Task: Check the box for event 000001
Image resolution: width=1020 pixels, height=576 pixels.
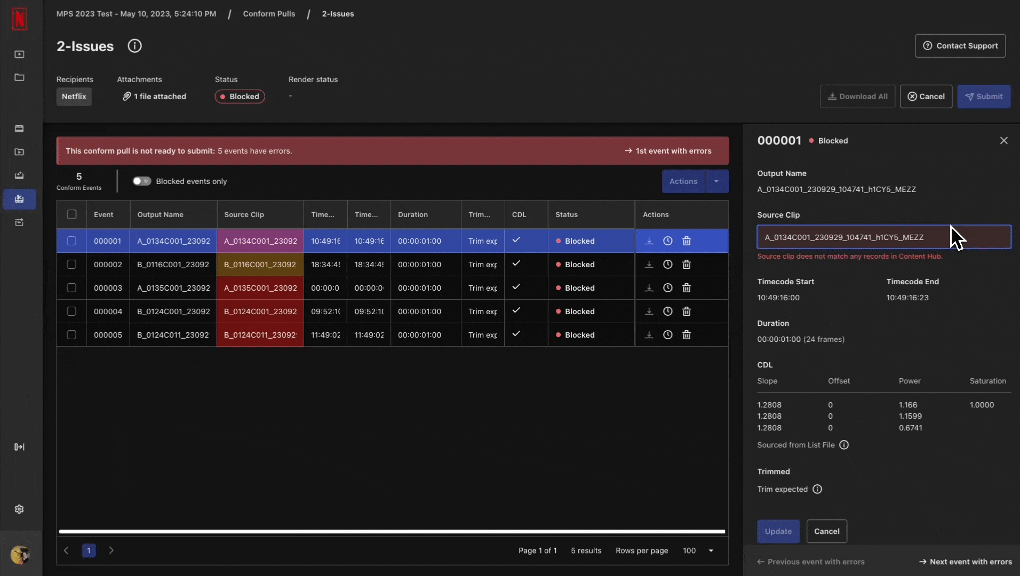Action: [x=71, y=241]
